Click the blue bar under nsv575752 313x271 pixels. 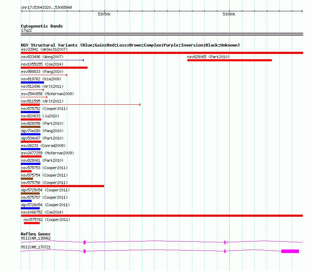[x=30, y=112]
